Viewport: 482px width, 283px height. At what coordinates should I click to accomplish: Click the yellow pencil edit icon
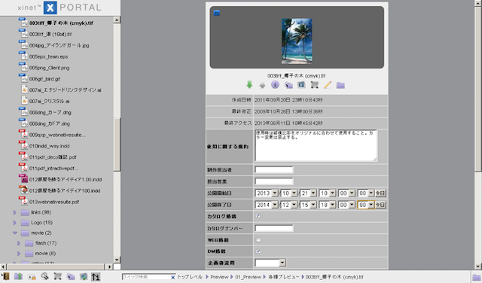click(x=328, y=85)
